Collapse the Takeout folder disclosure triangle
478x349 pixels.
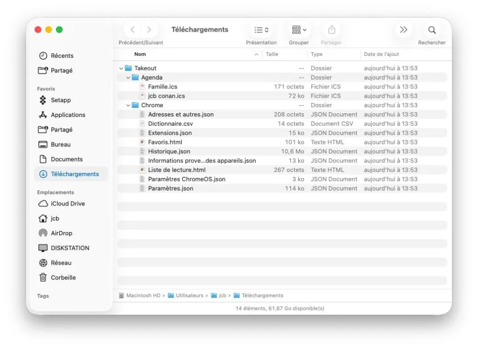click(x=121, y=68)
